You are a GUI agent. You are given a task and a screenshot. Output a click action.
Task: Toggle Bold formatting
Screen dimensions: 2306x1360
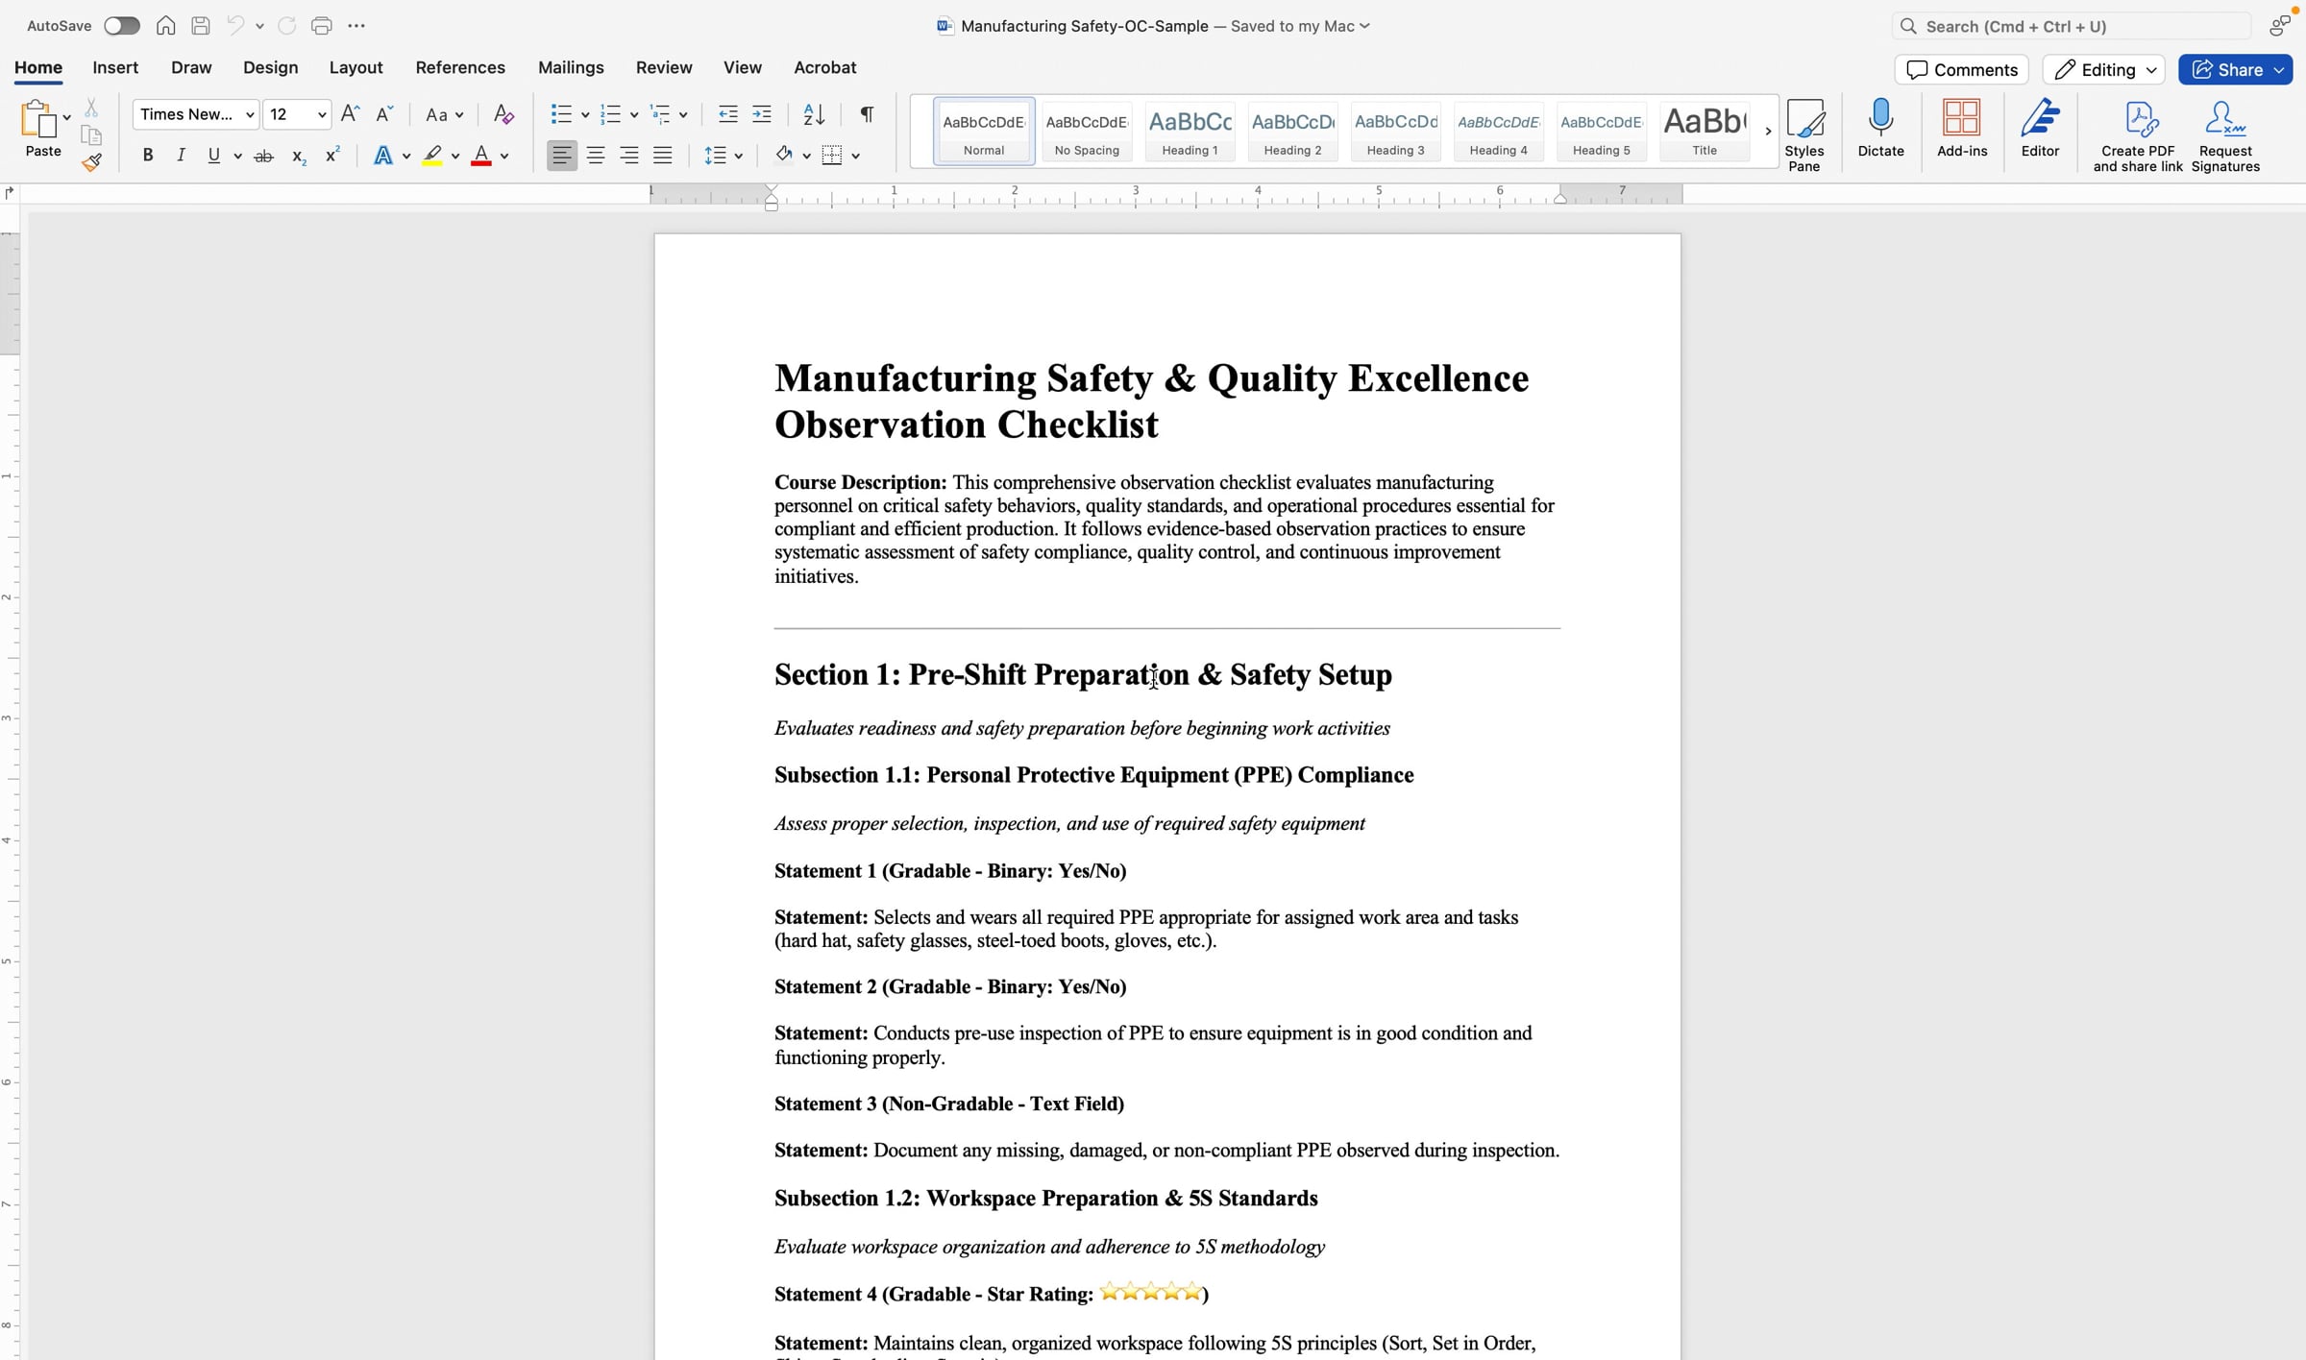pyautogui.click(x=148, y=155)
